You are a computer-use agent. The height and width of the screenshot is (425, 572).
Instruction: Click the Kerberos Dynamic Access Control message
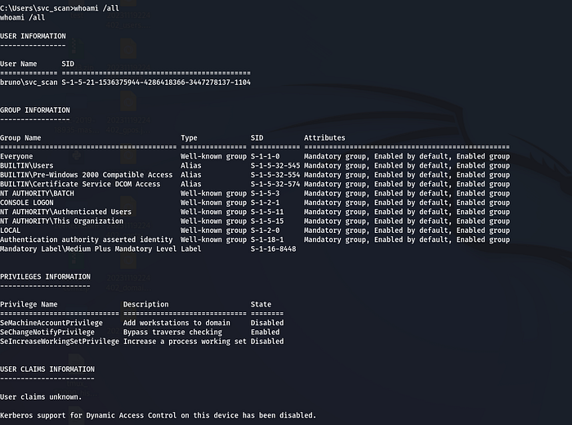[x=158, y=416]
